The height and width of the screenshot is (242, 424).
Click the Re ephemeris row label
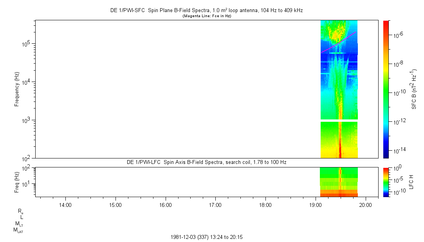(x=20, y=211)
